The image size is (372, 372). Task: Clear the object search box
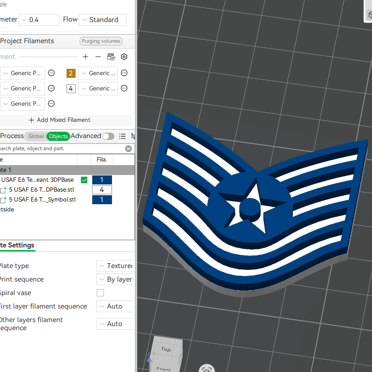pos(128,149)
